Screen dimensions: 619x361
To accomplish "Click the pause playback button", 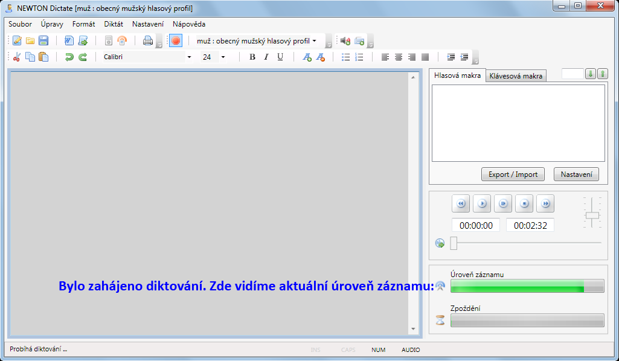I will (503, 203).
